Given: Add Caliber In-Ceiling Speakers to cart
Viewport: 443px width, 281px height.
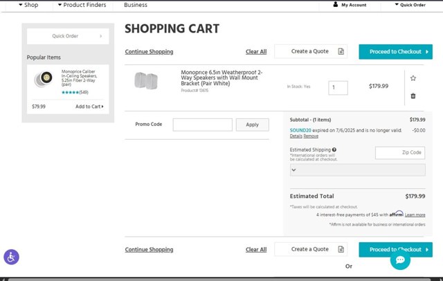Looking at the screenshot, I should tap(89, 107).
